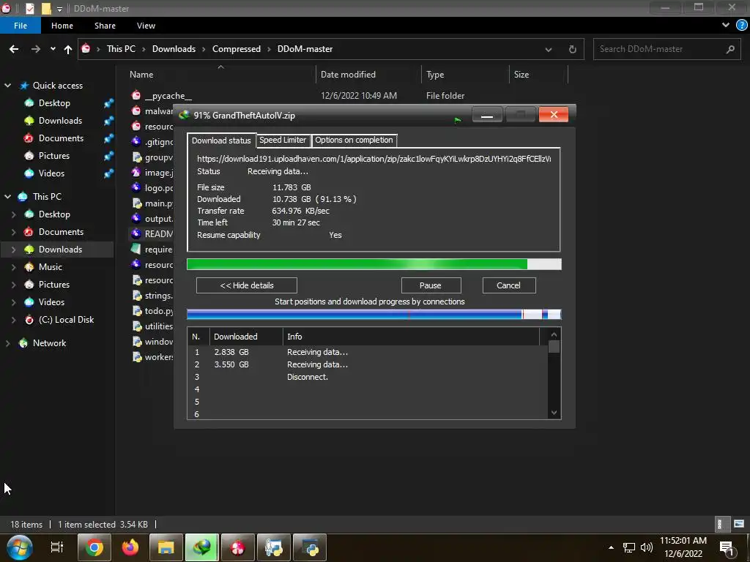The image size is (750, 562).
Task: Collapse the This PC tree
Action: (x=7, y=196)
